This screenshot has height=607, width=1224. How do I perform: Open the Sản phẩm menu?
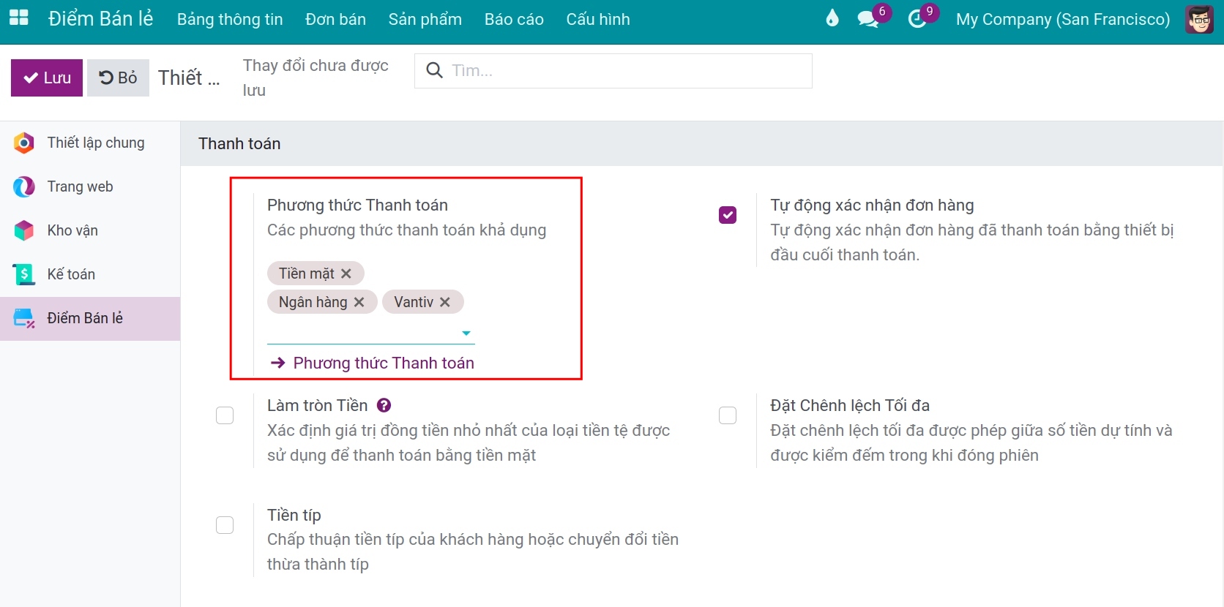[x=425, y=19]
